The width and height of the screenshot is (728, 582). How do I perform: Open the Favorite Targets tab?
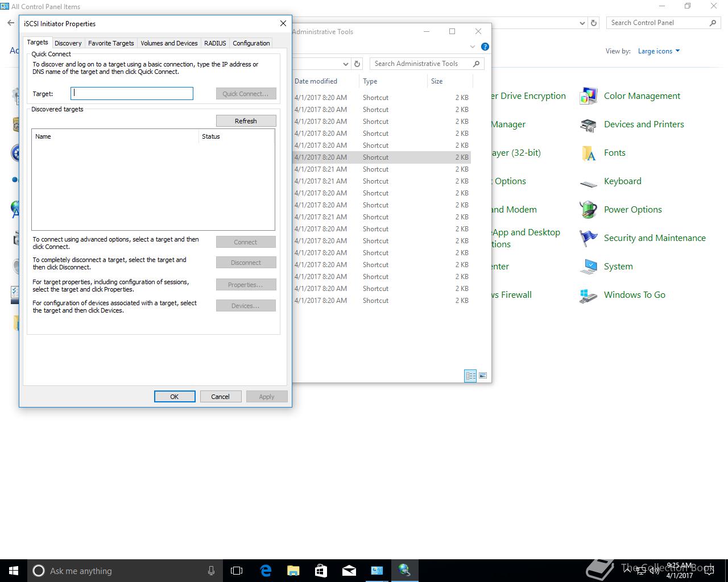coord(111,43)
